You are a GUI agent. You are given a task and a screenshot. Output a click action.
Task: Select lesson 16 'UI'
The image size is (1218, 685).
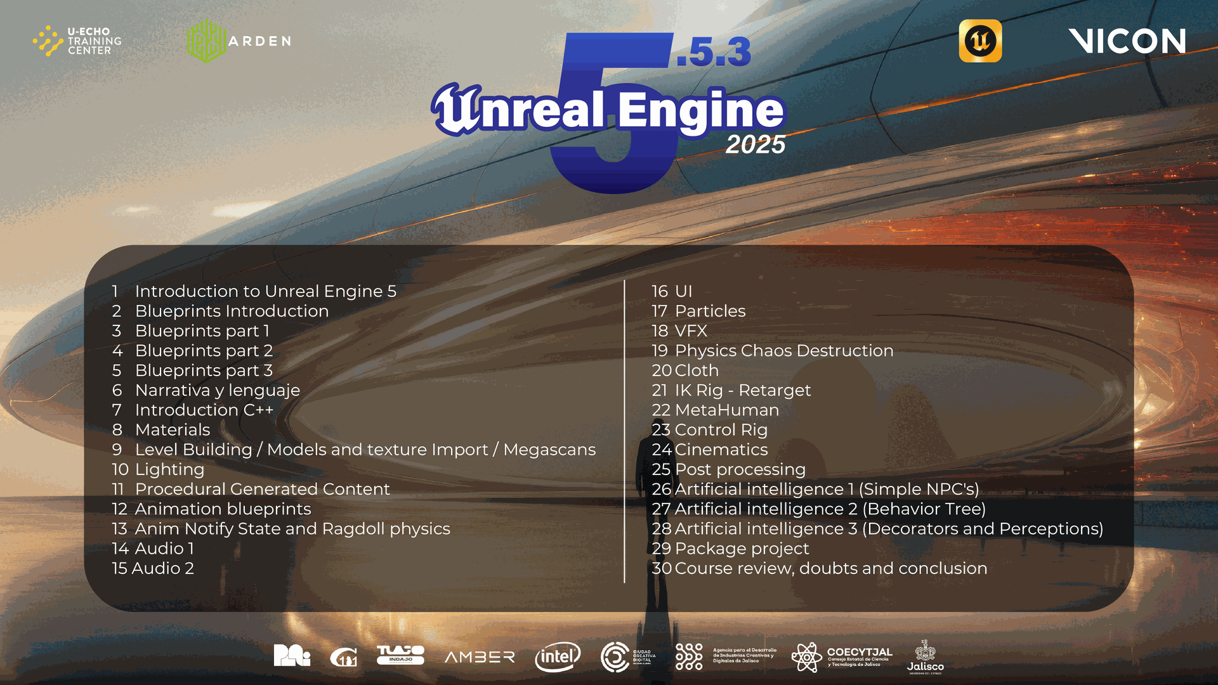[x=672, y=291]
